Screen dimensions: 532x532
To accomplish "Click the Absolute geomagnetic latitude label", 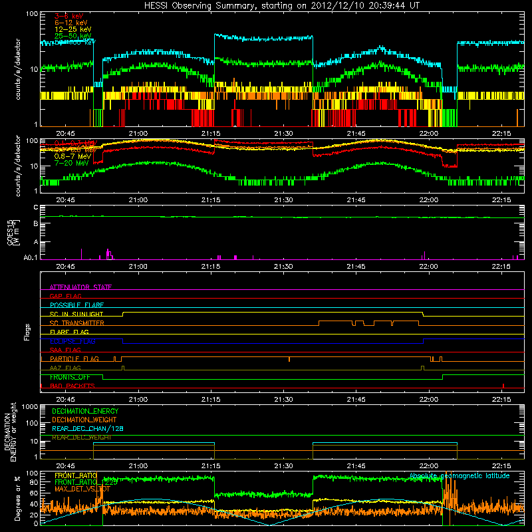I will [460, 476].
